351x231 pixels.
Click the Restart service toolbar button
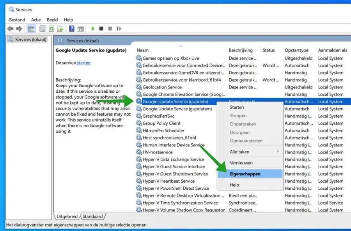click(119, 28)
